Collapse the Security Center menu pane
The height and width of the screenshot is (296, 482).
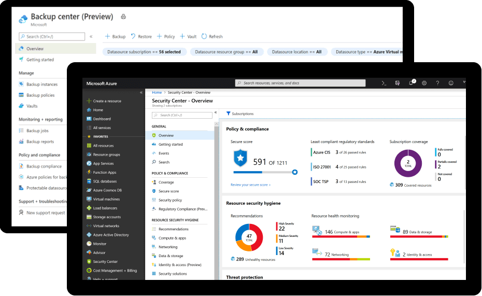click(216, 112)
